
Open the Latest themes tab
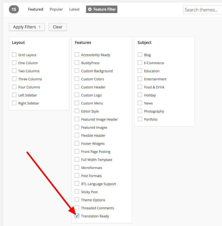pos(74,9)
